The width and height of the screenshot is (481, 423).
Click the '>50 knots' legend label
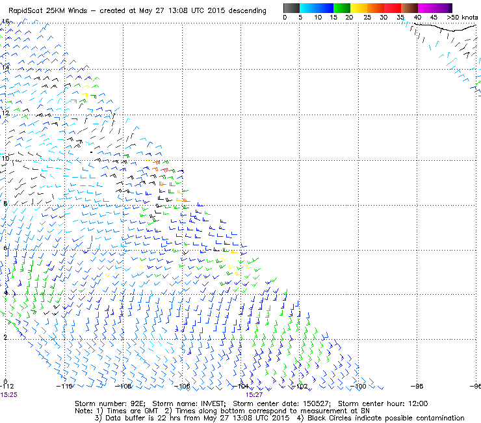[x=462, y=18]
